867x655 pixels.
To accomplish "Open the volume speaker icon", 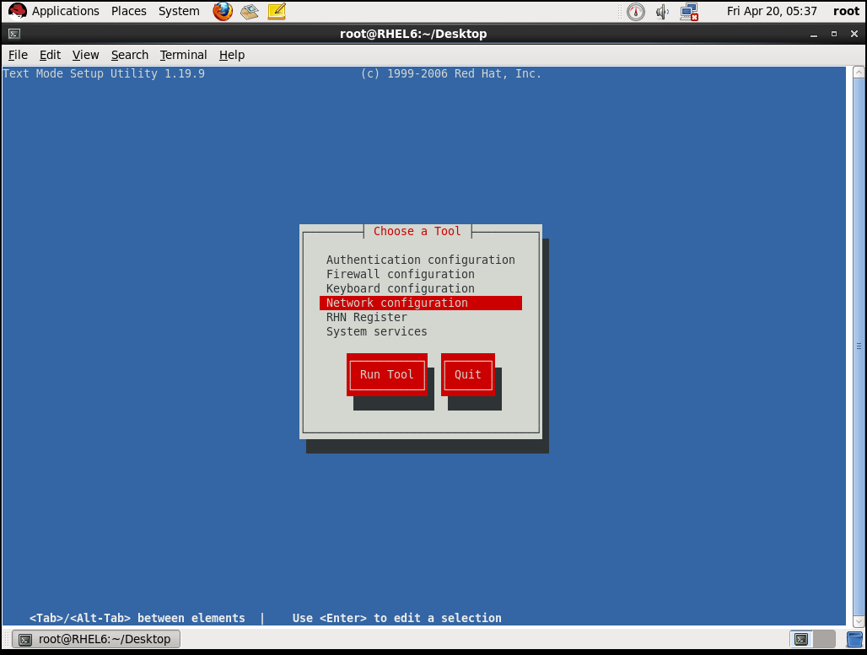I will [662, 11].
